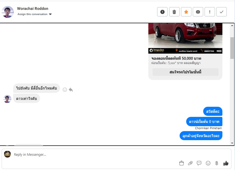Mark conversation as done with checkmark
This screenshot has height=170, width=235.
[x=222, y=12]
